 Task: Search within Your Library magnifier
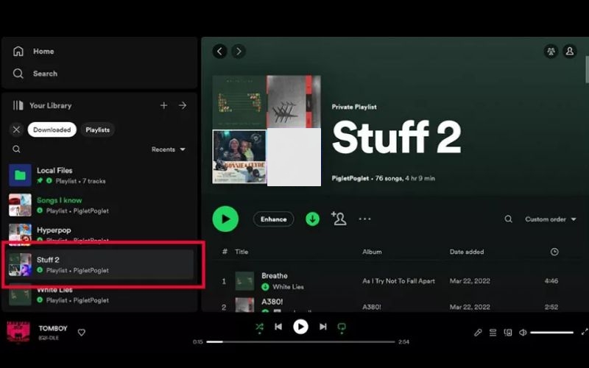click(16, 149)
